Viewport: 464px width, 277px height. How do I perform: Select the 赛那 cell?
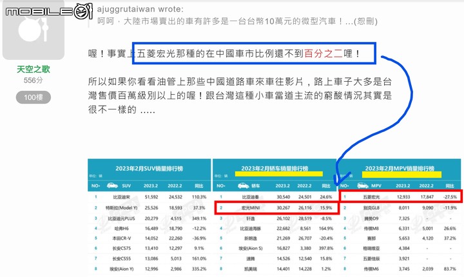[x=371, y=238]
